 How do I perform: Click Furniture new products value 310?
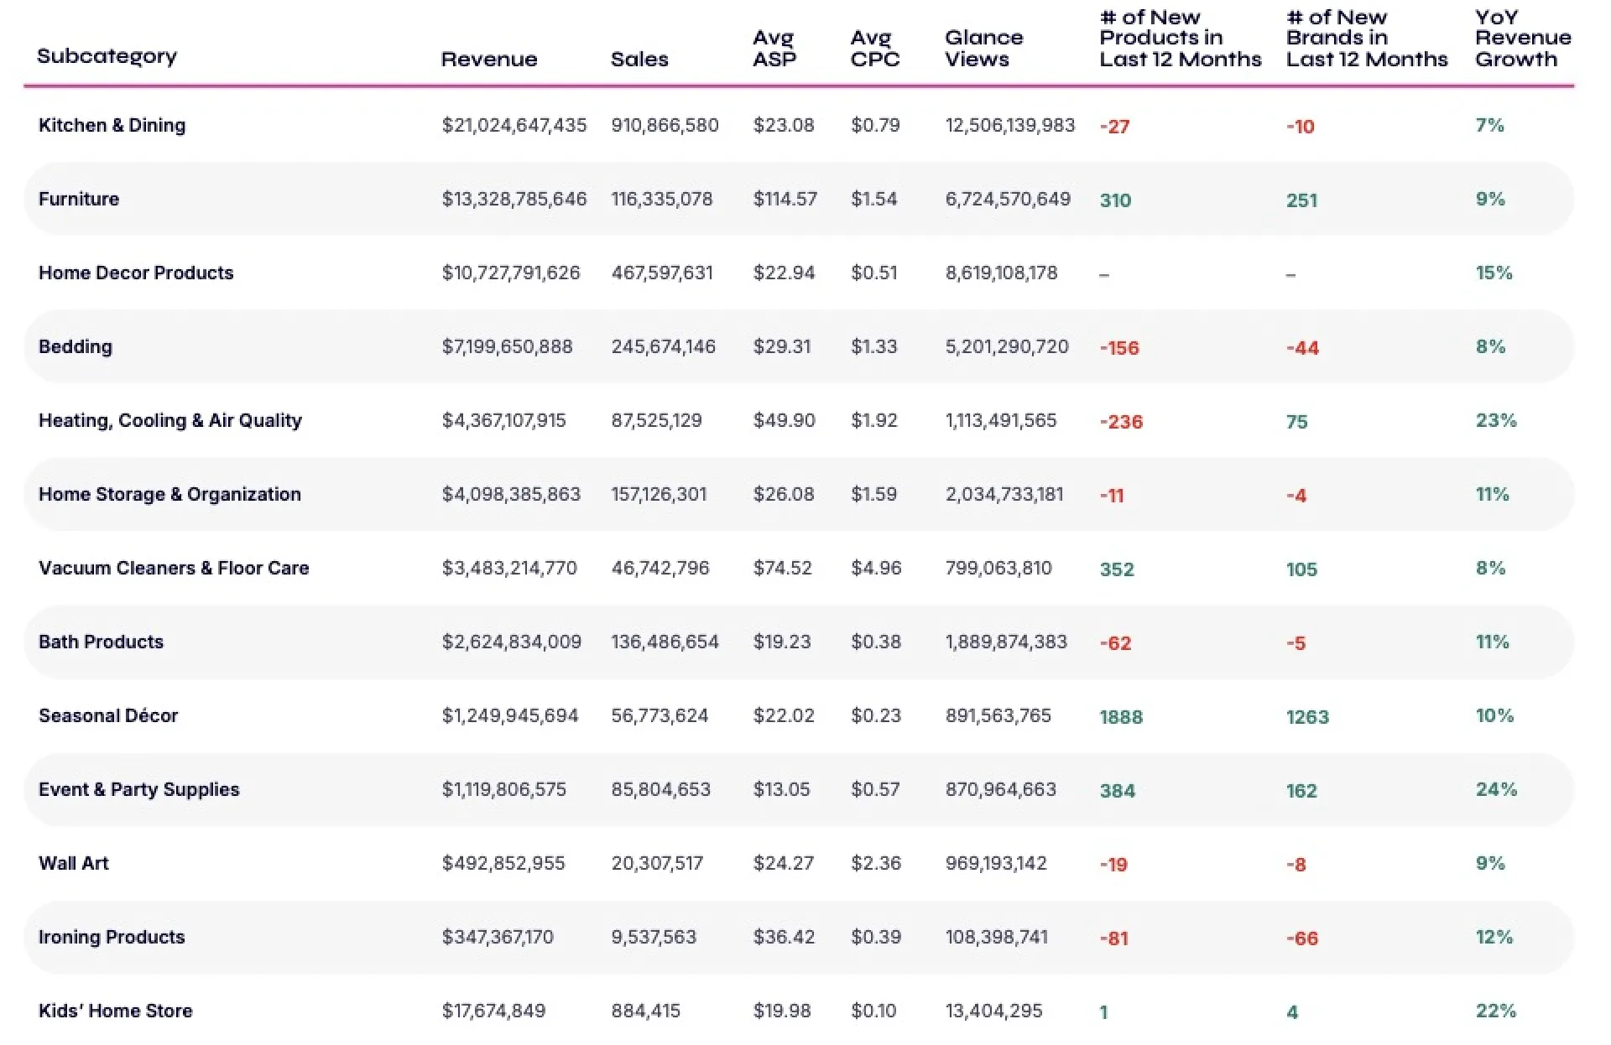point(1116,200)
